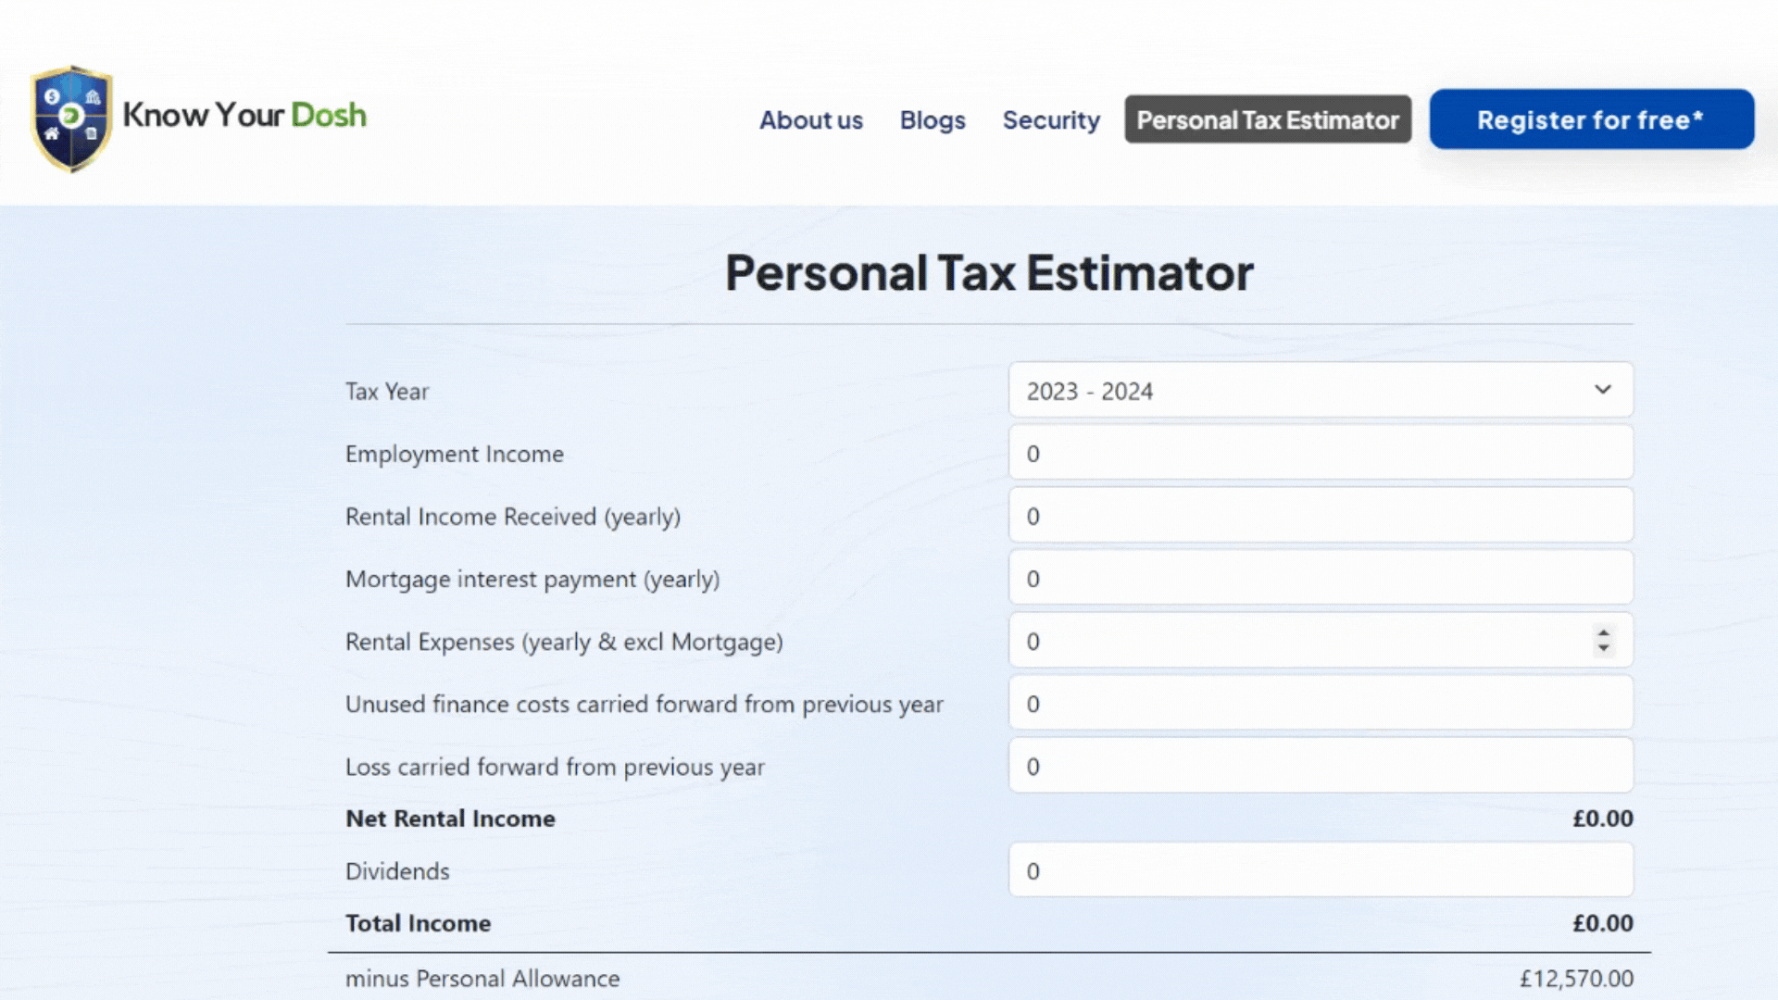Open the About us page
Image resolution: width=1778 pixels, height=1000 pixels.
(810, 120)
